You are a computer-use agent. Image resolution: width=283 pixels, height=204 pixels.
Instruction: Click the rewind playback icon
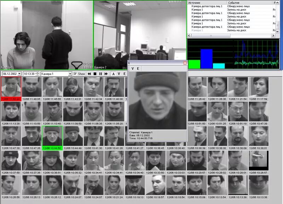click(x=89, y=73)
